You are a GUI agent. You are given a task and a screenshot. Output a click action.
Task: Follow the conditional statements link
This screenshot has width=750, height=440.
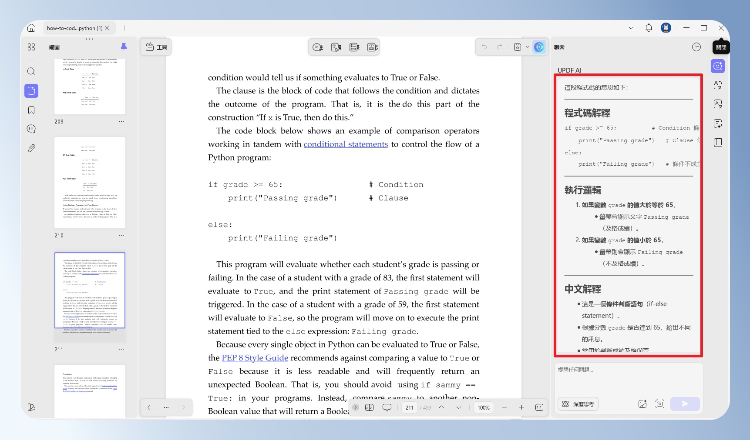[x=346, y=144]
